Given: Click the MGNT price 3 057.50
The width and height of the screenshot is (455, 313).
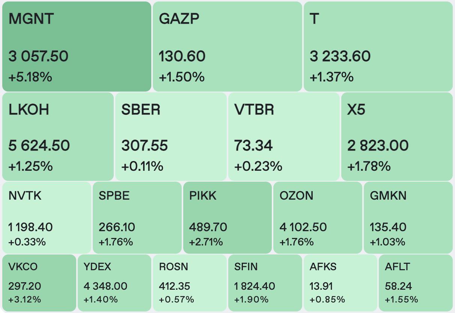Looking at the screenshot, I should (x=38, y=56).
